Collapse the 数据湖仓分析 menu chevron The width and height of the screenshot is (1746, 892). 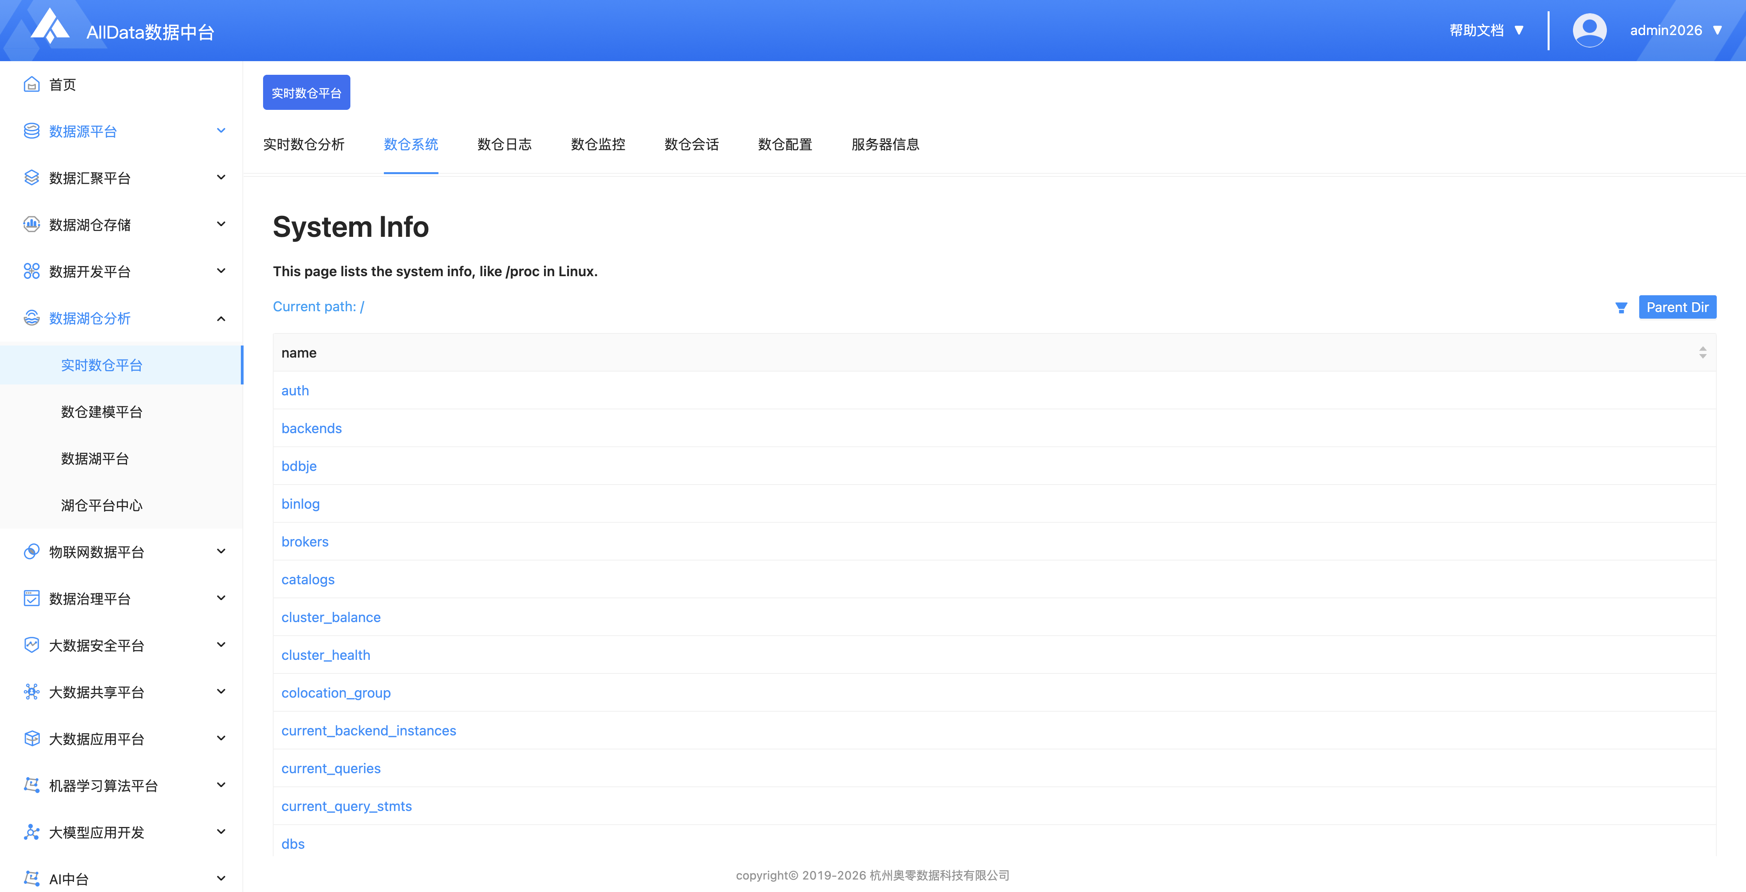click(221, 318)
